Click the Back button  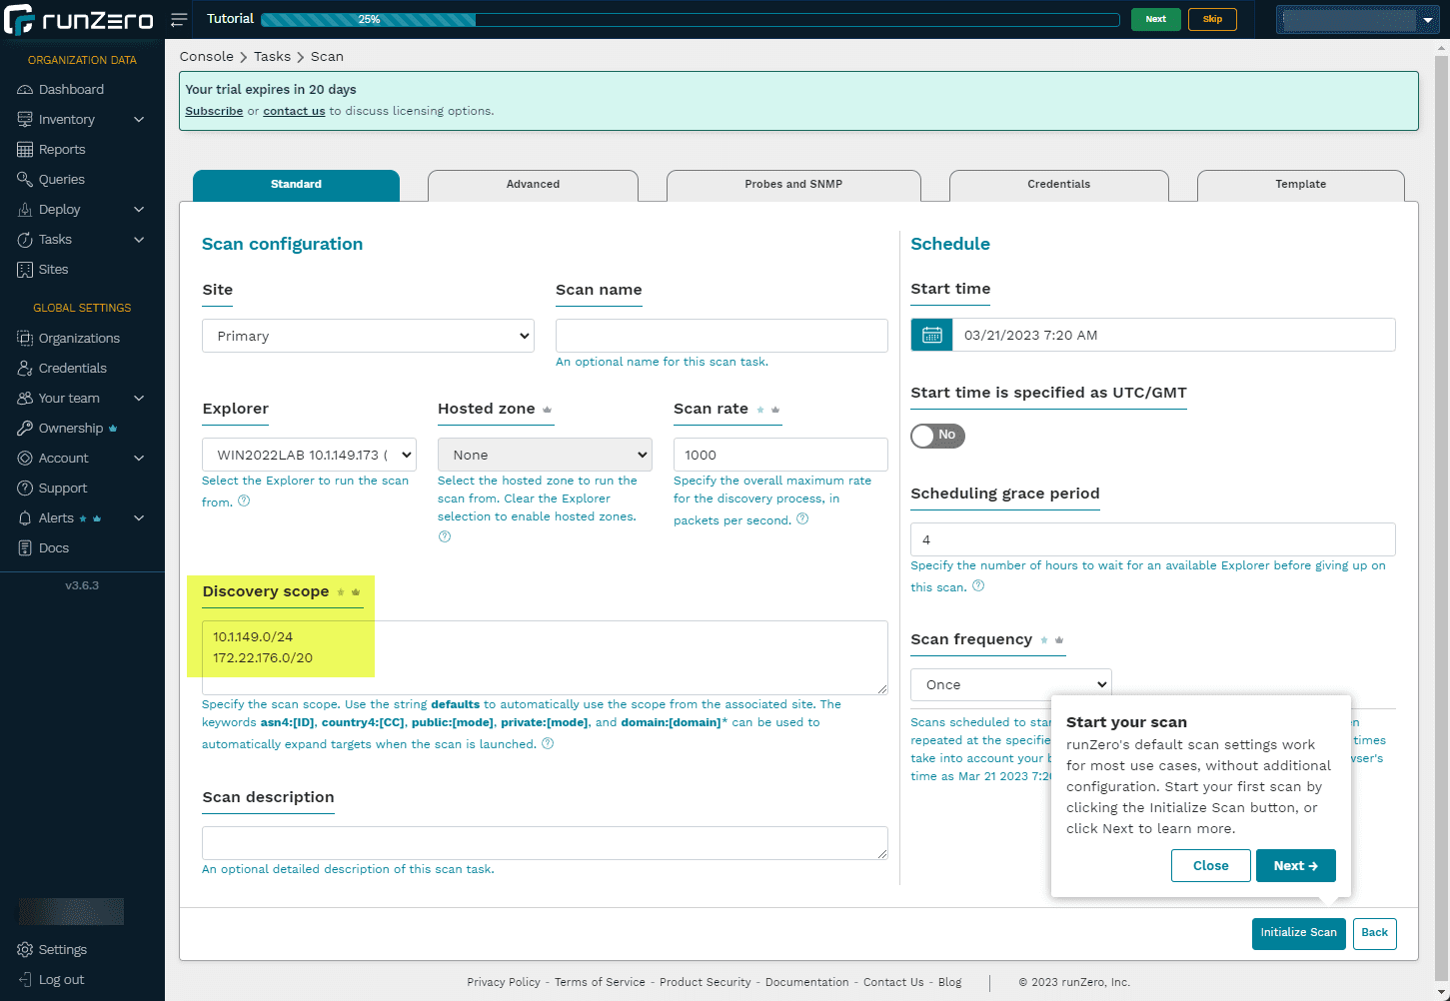(1374, 933)
